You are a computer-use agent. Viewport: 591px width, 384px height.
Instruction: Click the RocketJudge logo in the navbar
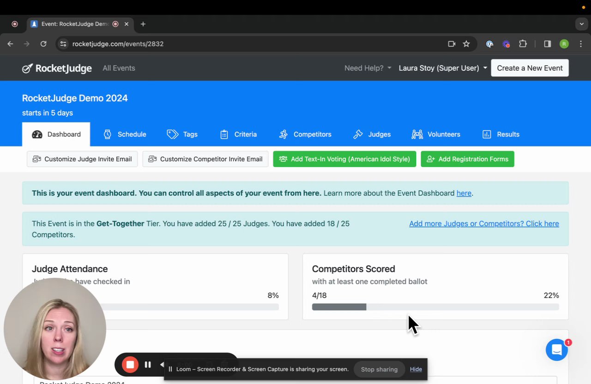click(57, 68)
